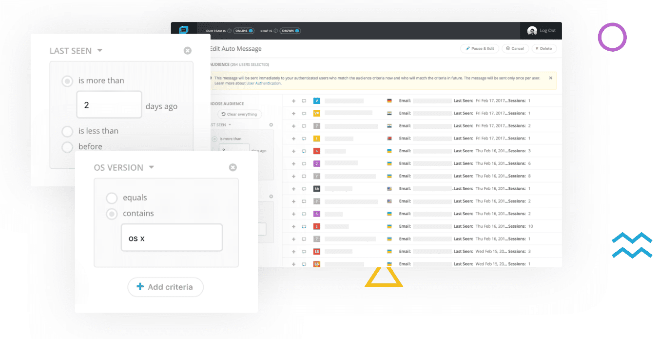Open the User Authentication link
This screenshot has width=660, height=339.
263,83
